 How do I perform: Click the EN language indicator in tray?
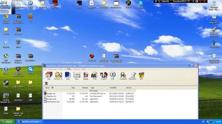pos(203,122)
